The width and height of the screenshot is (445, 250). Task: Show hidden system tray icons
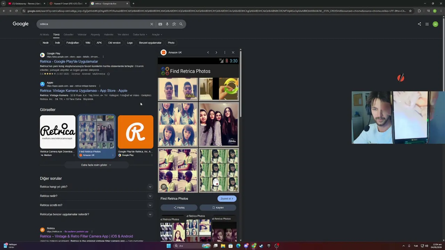click(403, 246)
